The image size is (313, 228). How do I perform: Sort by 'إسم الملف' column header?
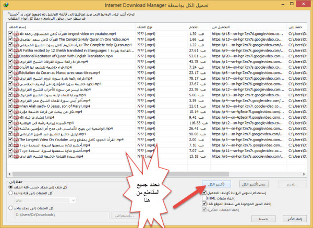[71, 27]
